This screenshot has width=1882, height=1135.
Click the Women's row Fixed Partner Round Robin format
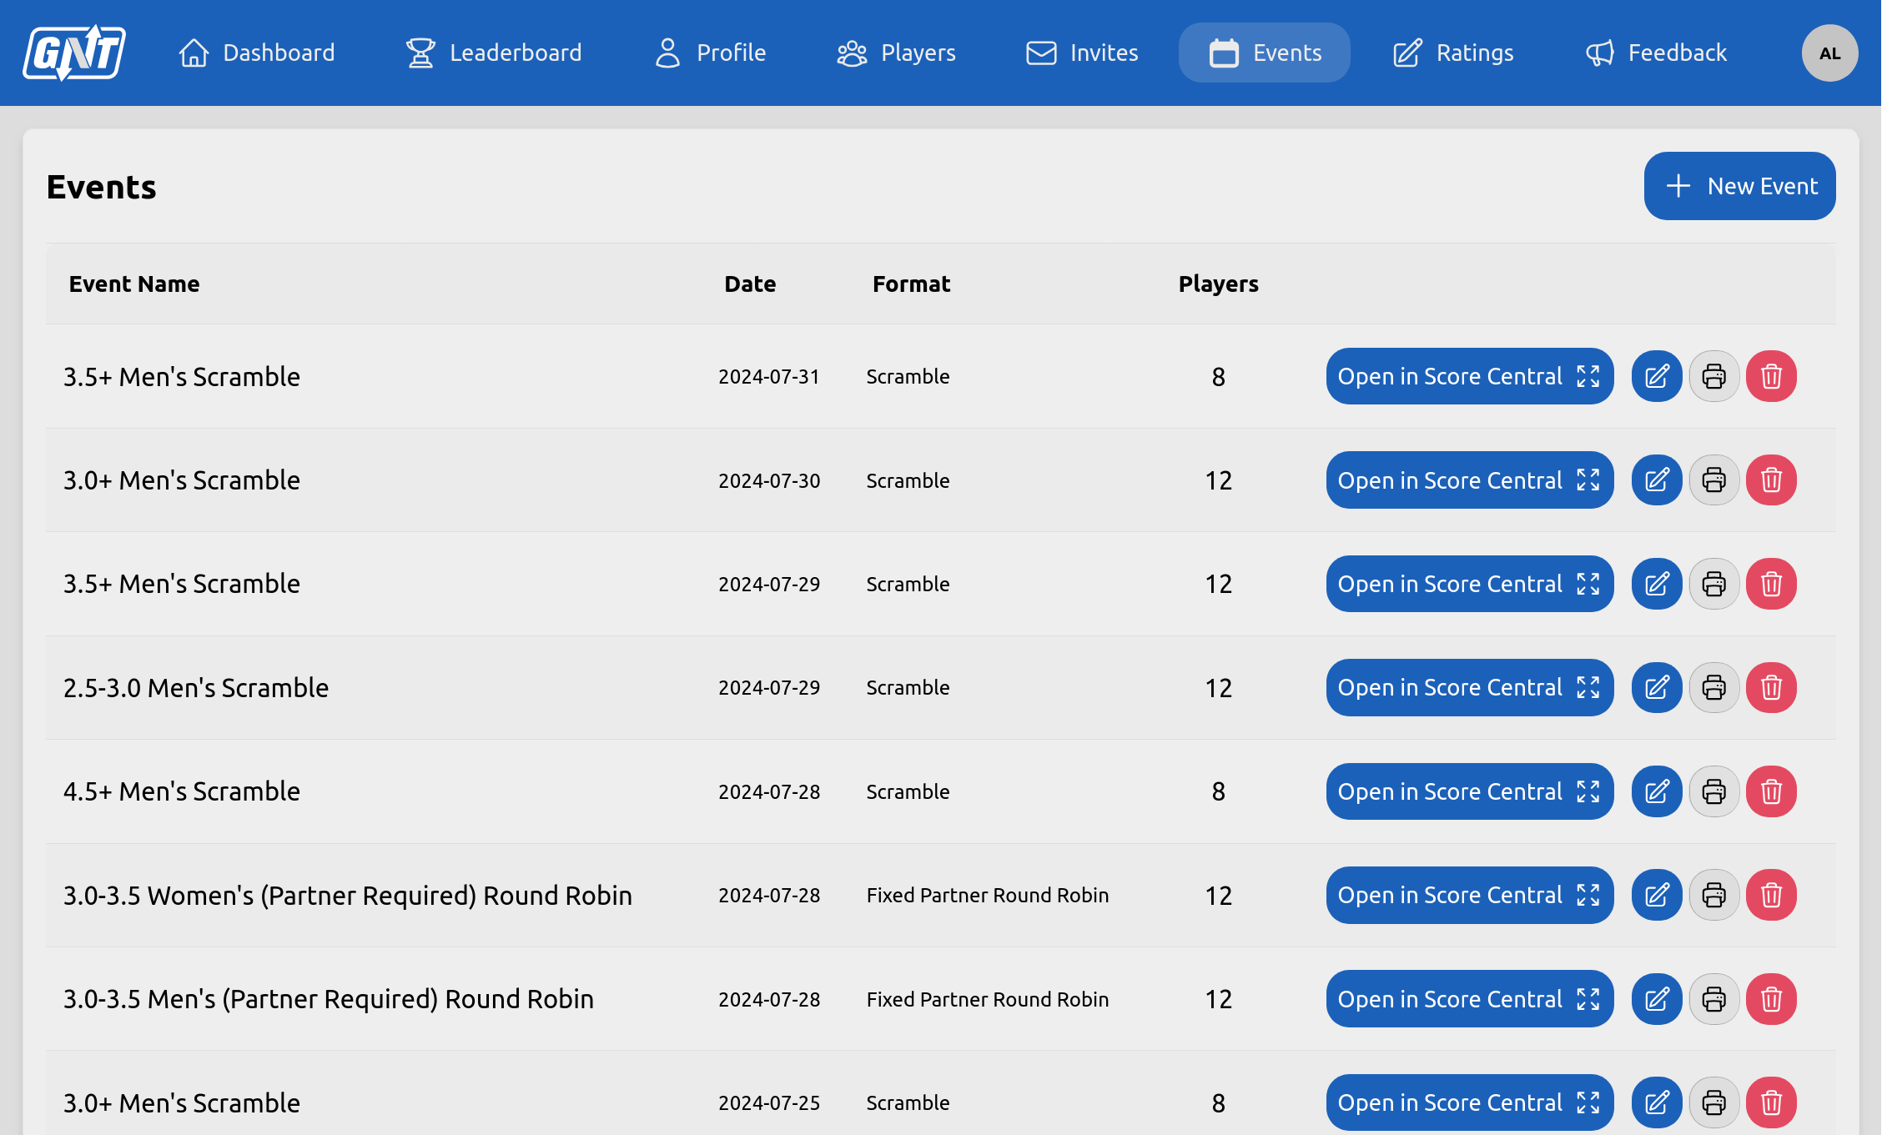point(988,896)
